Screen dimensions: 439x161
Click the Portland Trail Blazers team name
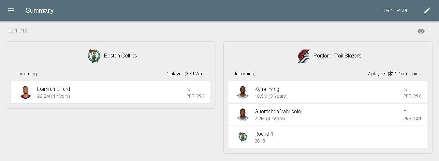point(337,56)
